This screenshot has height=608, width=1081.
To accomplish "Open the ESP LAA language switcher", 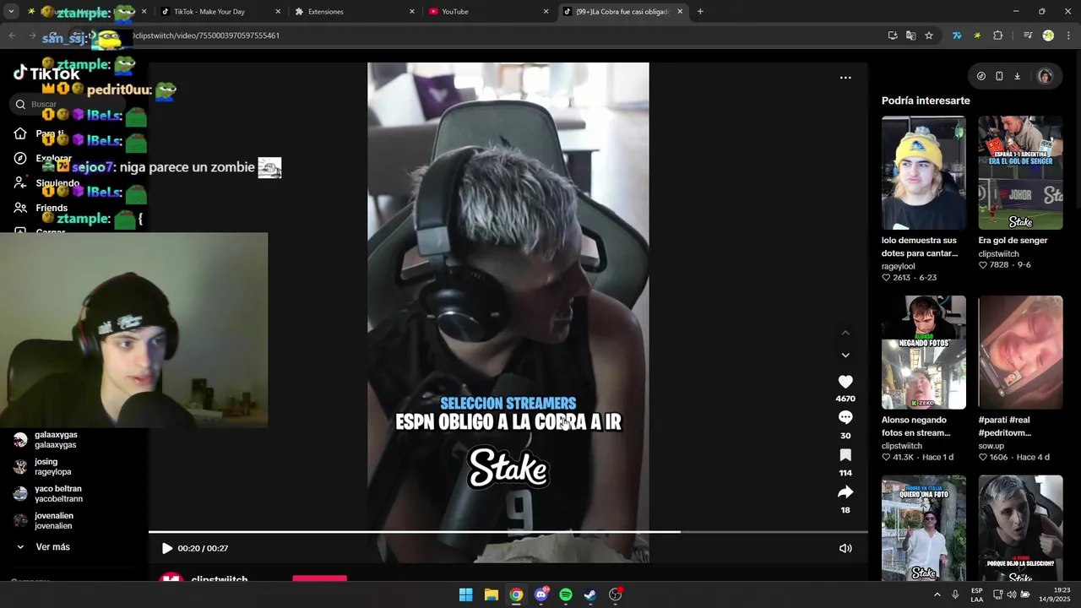I will [977, 594].
